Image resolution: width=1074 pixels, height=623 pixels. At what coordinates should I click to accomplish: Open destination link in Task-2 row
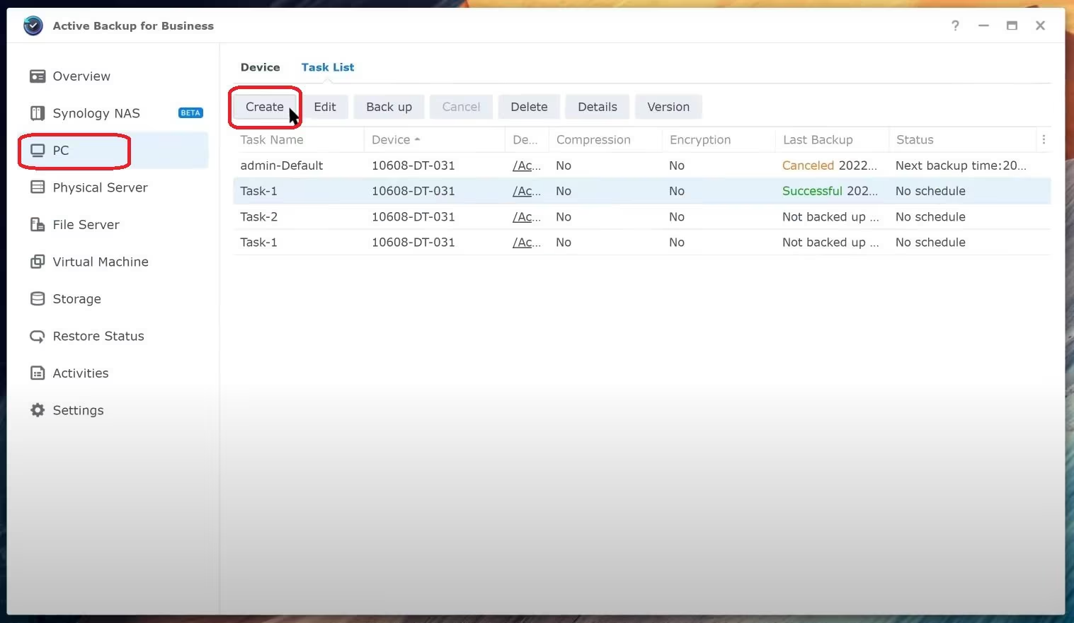527,217
